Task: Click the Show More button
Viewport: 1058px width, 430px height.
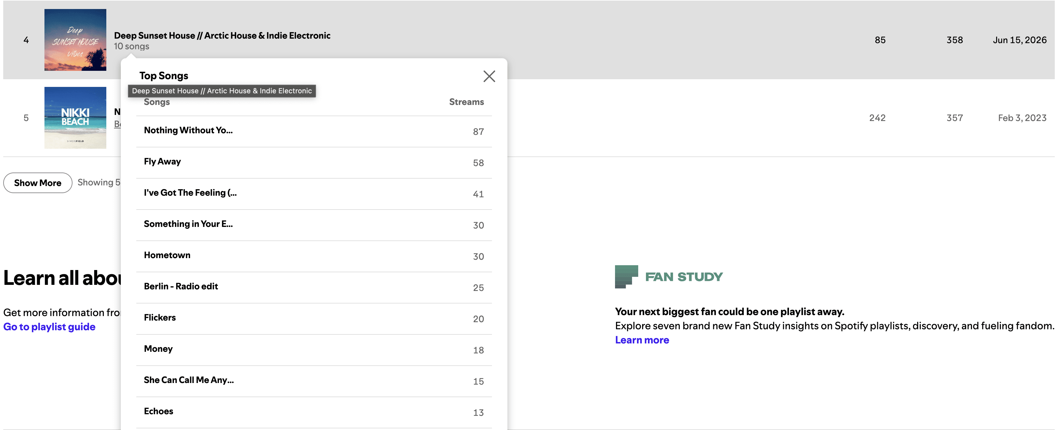Action: pos(38,182)
